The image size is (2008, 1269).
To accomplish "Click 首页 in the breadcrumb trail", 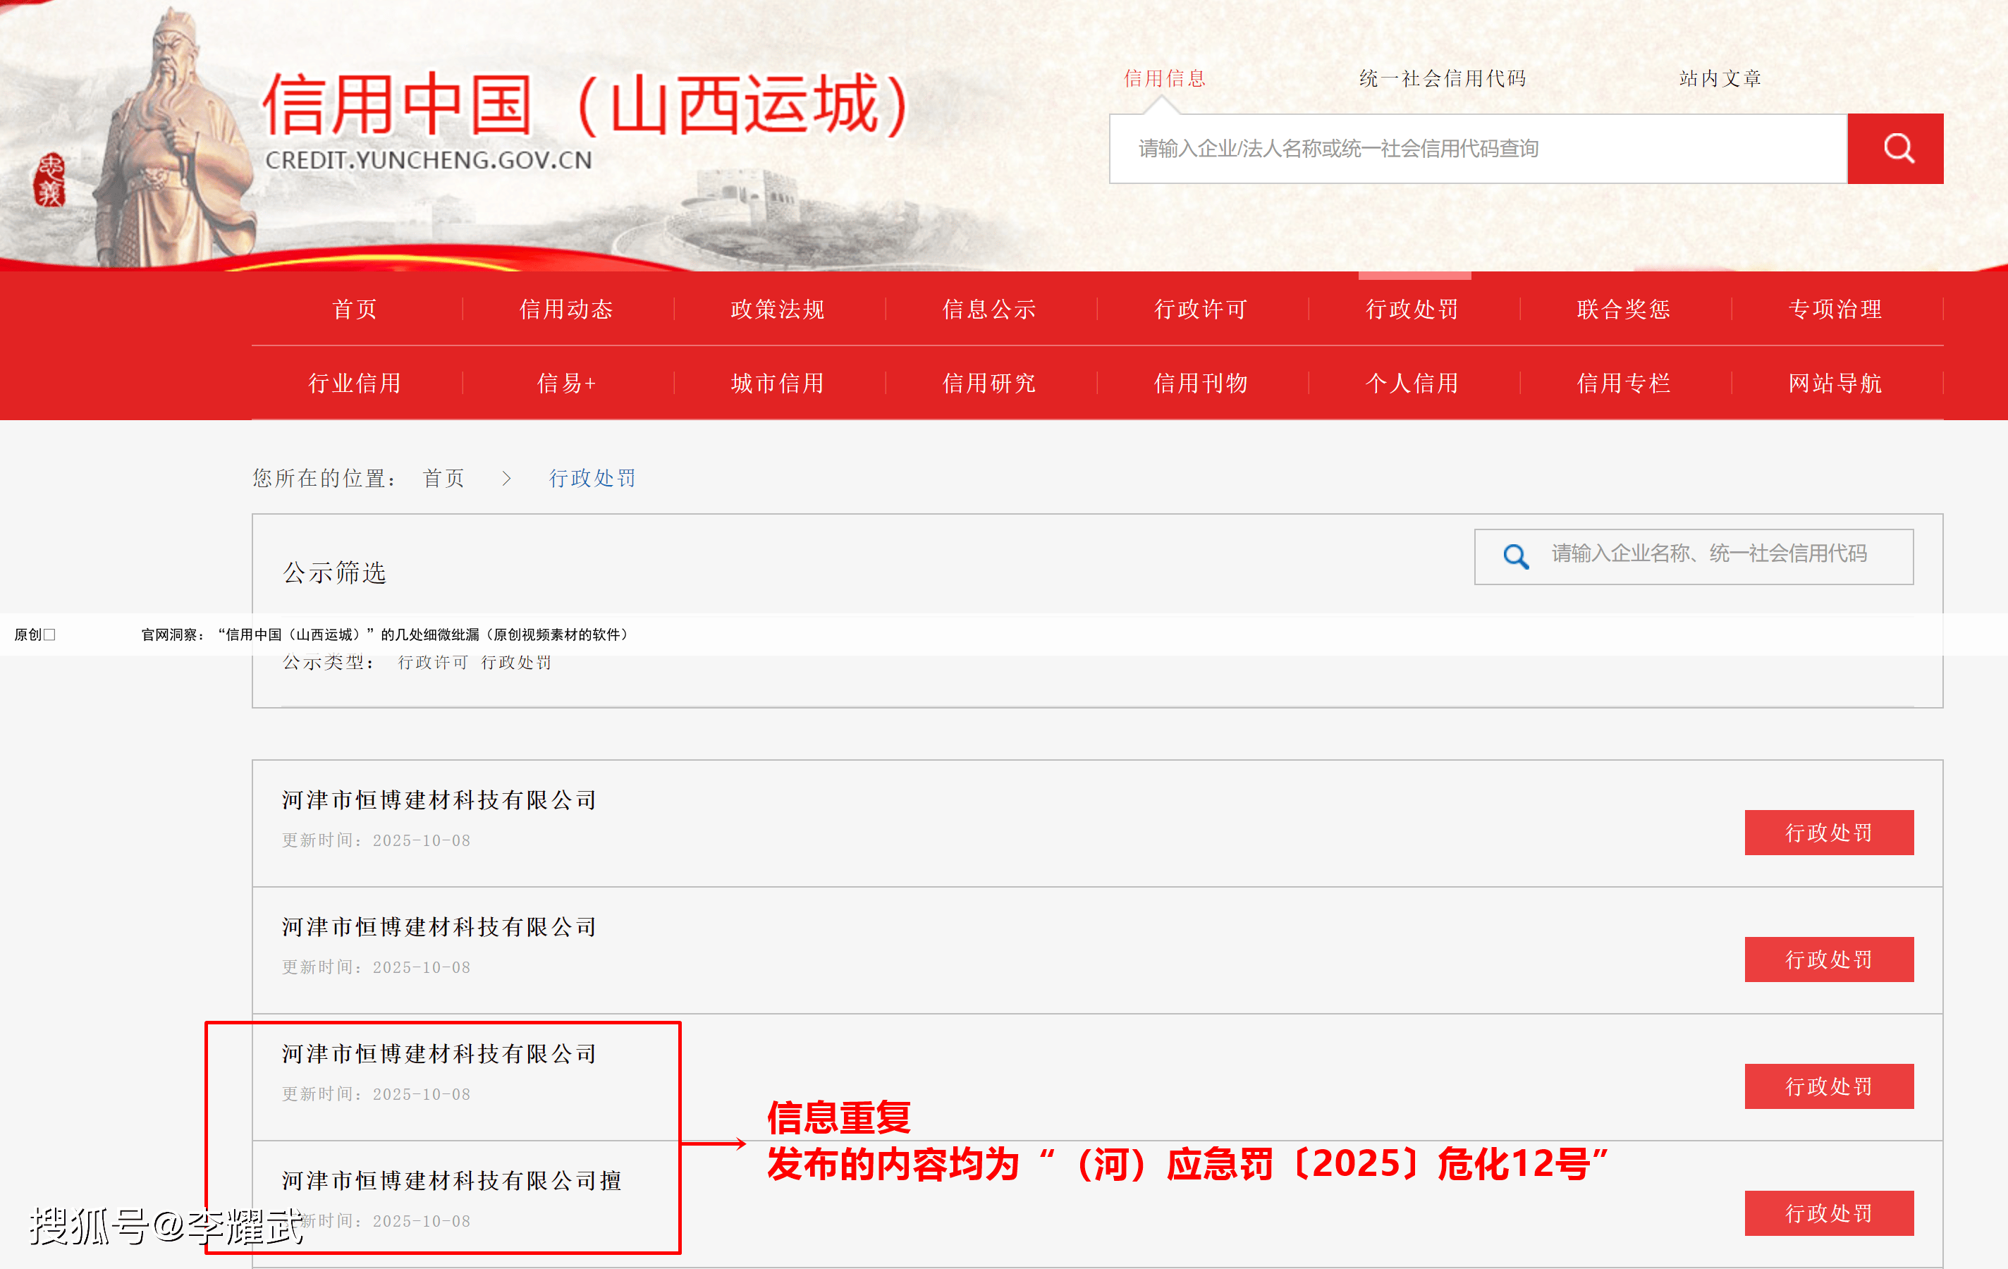I will (443, 478).
